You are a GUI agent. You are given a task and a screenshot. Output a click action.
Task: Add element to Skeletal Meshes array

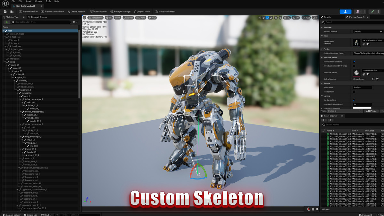tap(373, 79)
